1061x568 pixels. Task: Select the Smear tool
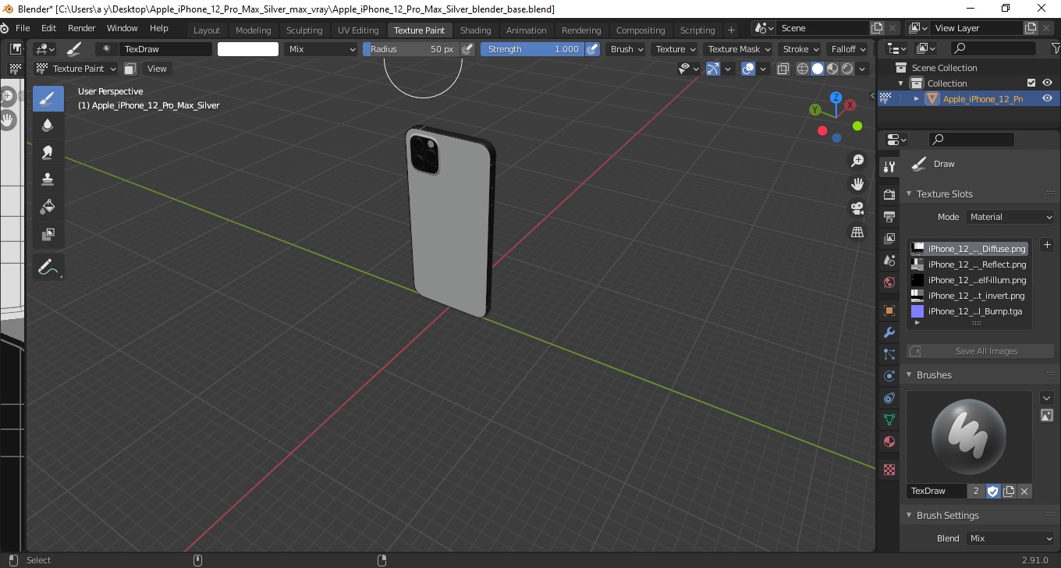tap(48, 152)
